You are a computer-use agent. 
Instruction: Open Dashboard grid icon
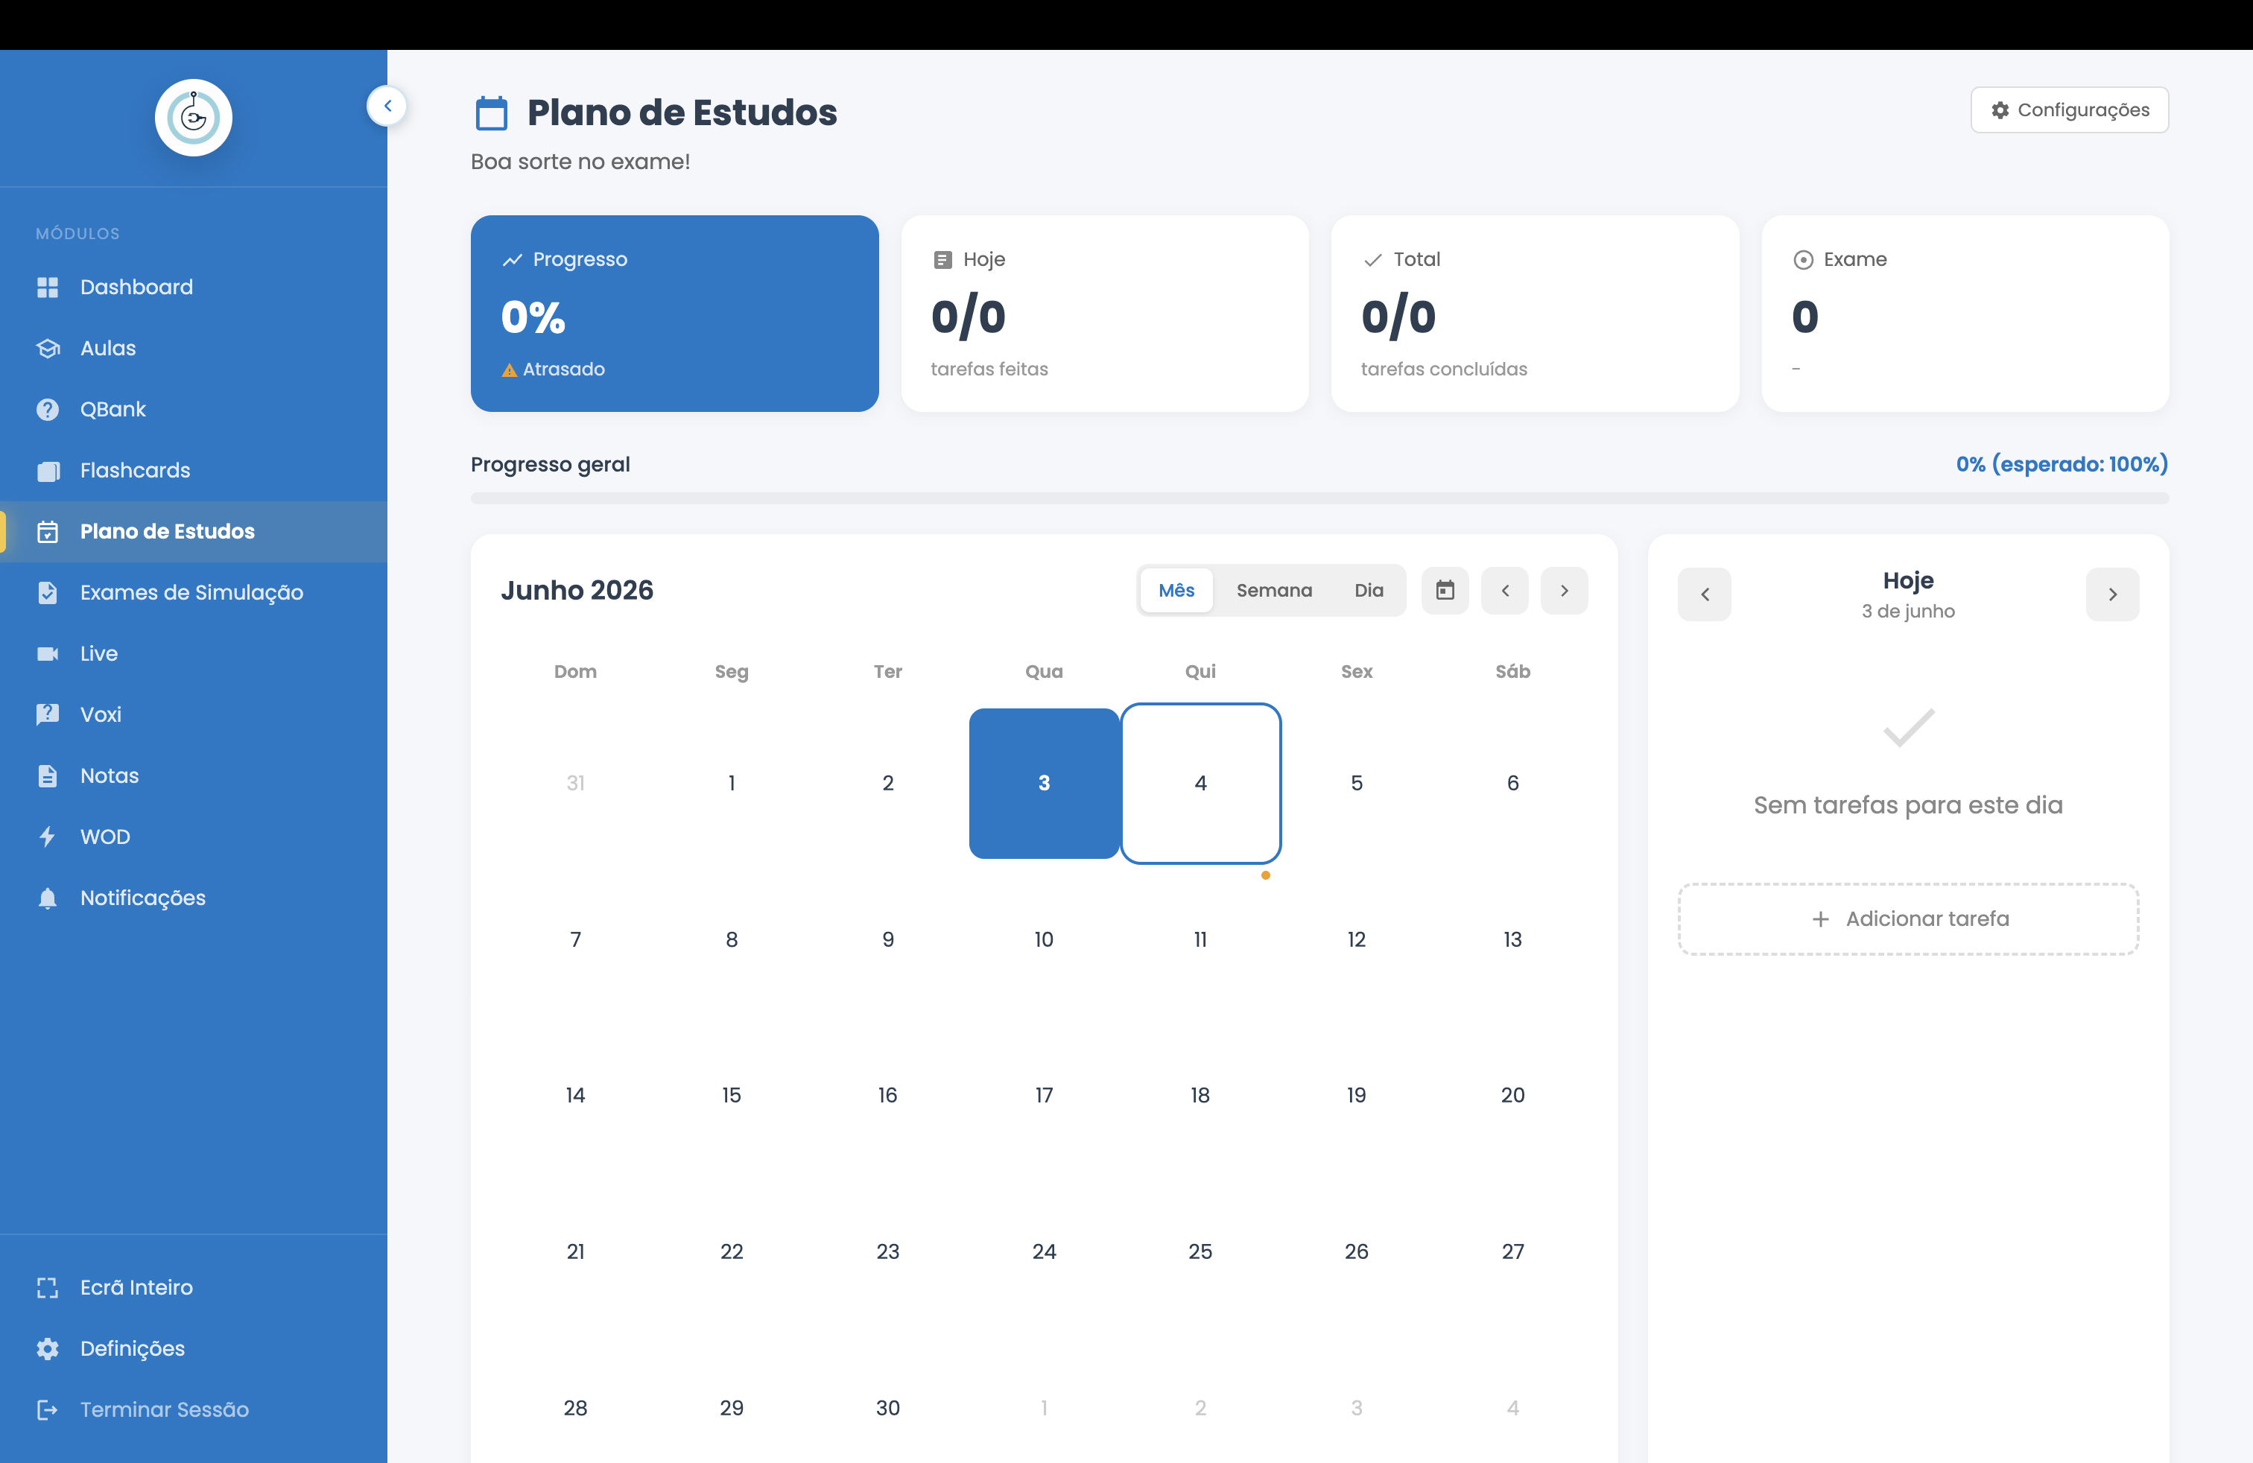point(48,287)
